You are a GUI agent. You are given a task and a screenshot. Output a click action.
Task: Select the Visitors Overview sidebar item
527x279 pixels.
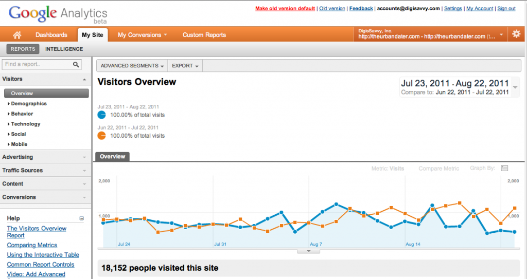(x=46, y=94)
